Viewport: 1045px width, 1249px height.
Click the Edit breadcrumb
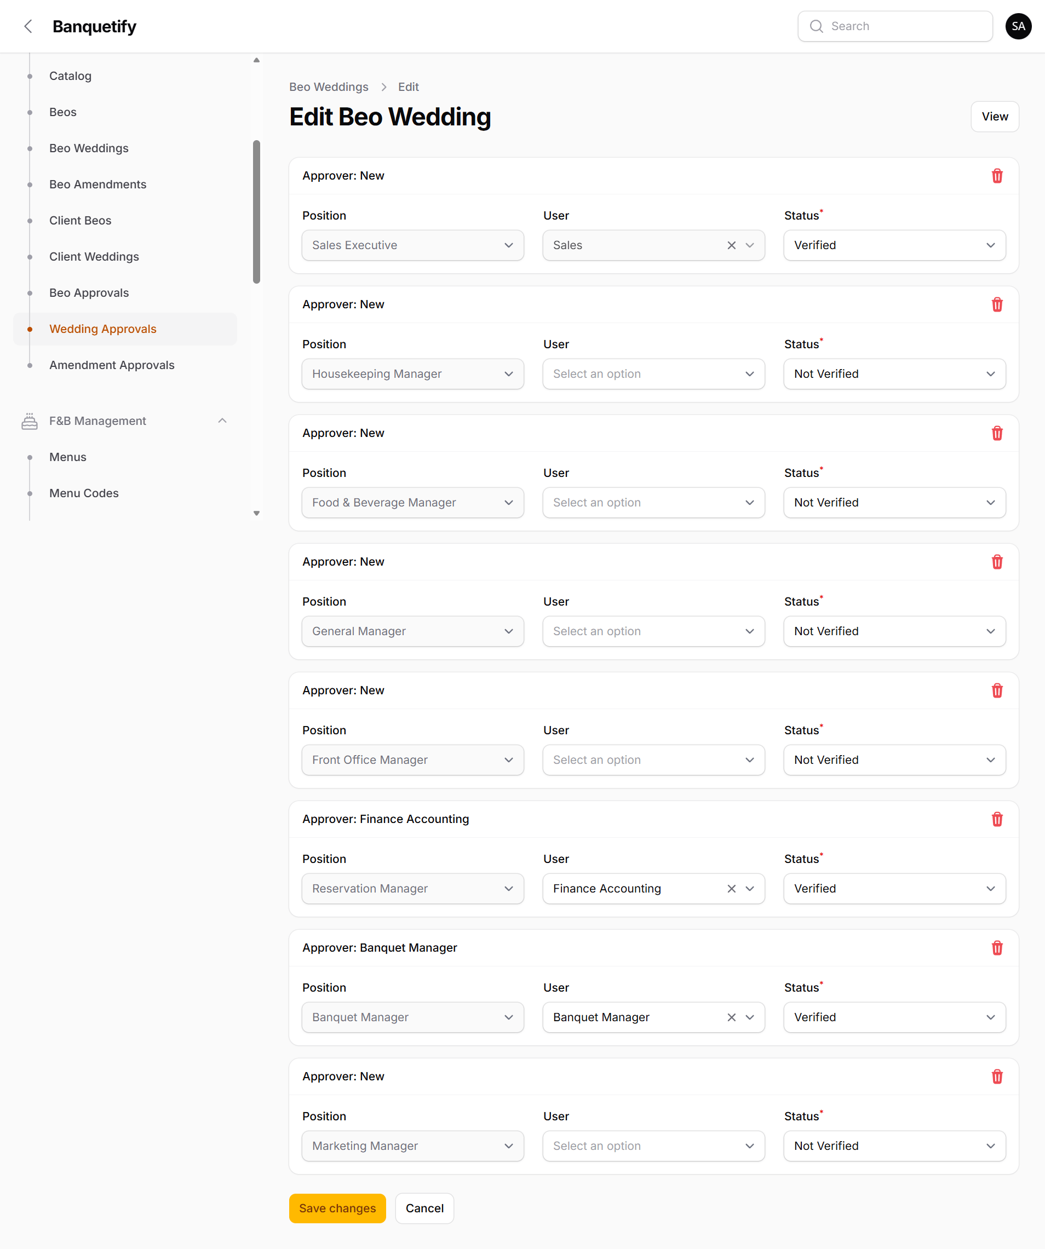(x=409, y=87)
